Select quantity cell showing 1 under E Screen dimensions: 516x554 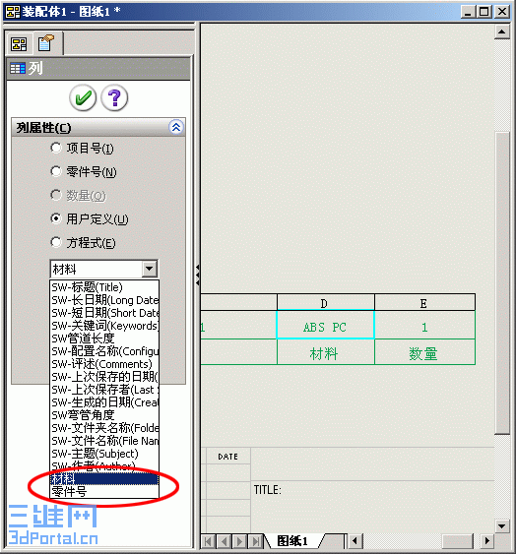(424, 326)
